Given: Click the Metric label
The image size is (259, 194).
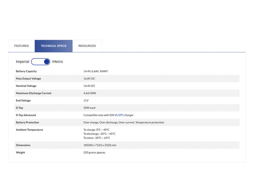Looking at the screenshot, I should tap(58, 62).
